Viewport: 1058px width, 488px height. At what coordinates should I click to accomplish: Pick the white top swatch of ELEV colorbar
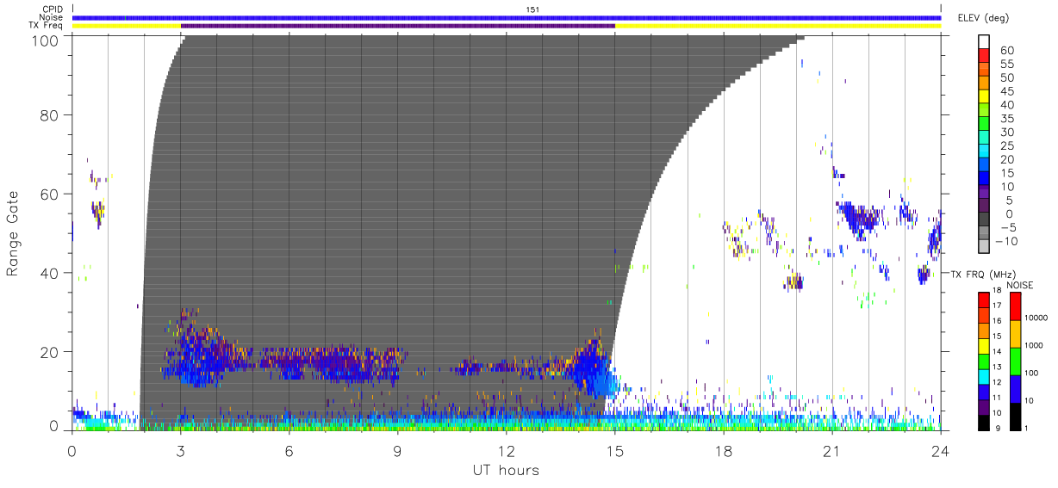[986, 42]
